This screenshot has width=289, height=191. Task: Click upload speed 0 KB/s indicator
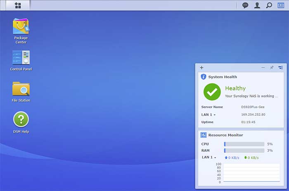click(x=232, y=158)
